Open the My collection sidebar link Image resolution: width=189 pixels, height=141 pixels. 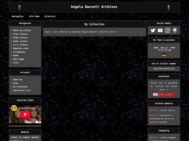pos(20,87)
